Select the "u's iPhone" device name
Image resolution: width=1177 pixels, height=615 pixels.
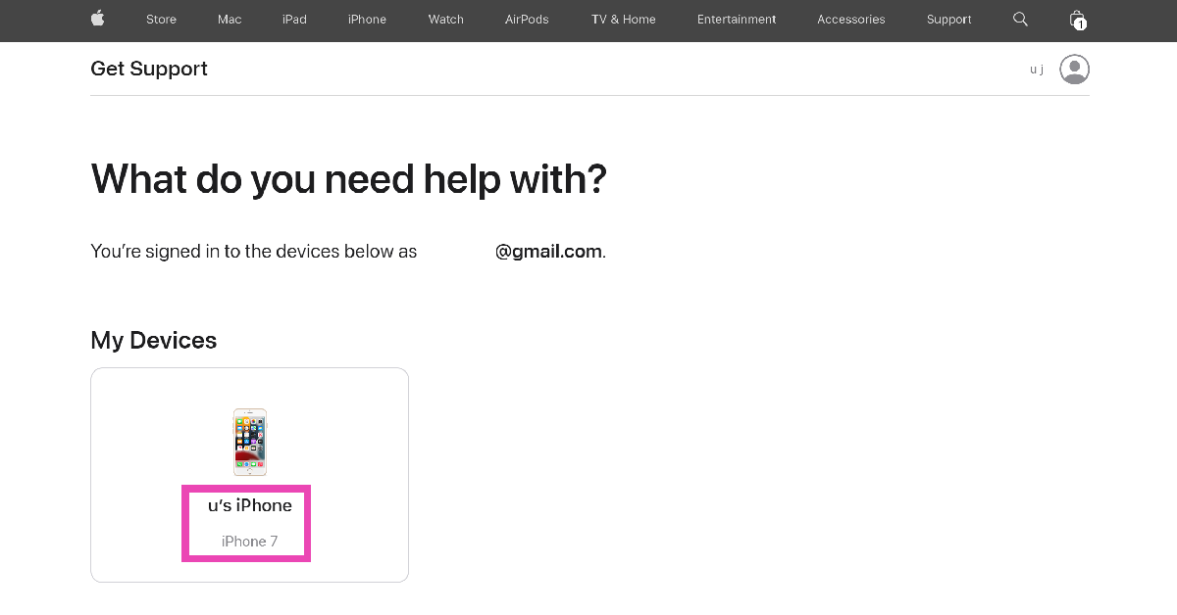[x=250, y=505]
